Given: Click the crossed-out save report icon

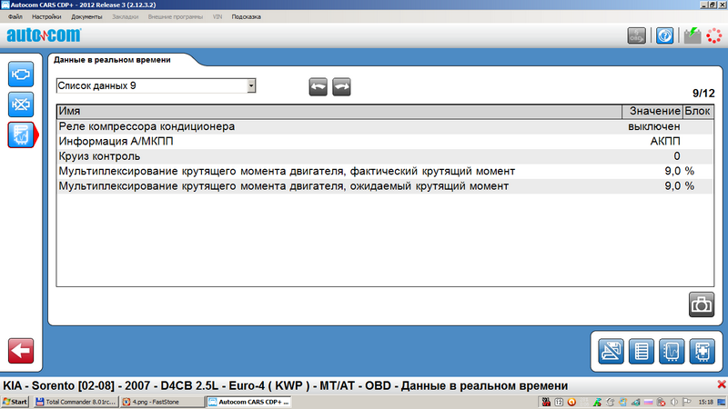Looking at the screenshot, I should [x=611, y=351].
